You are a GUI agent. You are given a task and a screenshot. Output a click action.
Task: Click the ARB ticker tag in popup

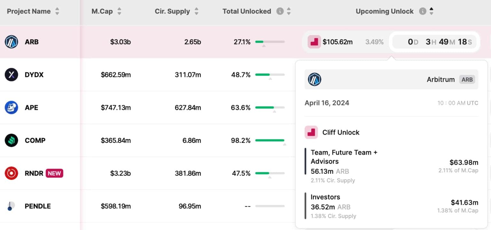467,79
